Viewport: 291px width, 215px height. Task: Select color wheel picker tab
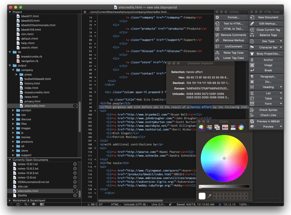[x=201, y=127]
